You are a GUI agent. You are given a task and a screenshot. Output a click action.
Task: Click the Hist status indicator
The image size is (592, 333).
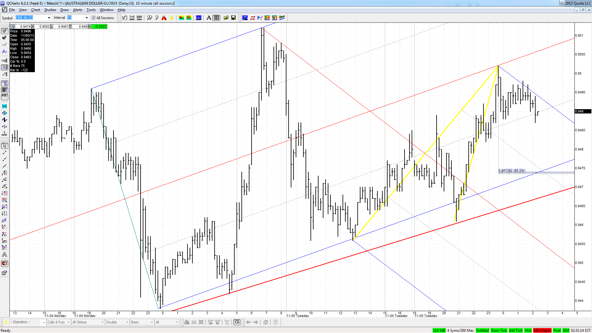click(x=528, y=331)
